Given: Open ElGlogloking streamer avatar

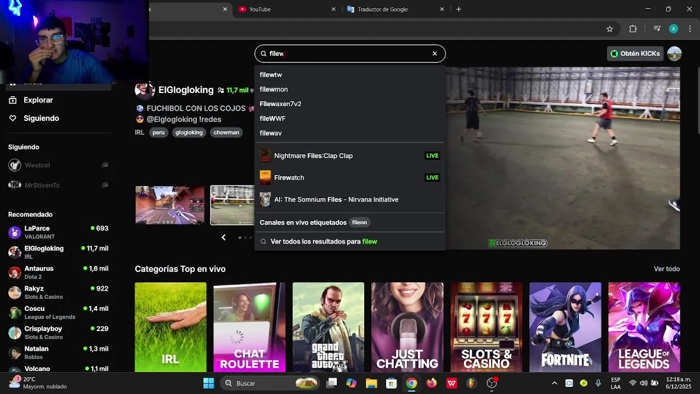Looking at the screenshot, I should (144, 90).
